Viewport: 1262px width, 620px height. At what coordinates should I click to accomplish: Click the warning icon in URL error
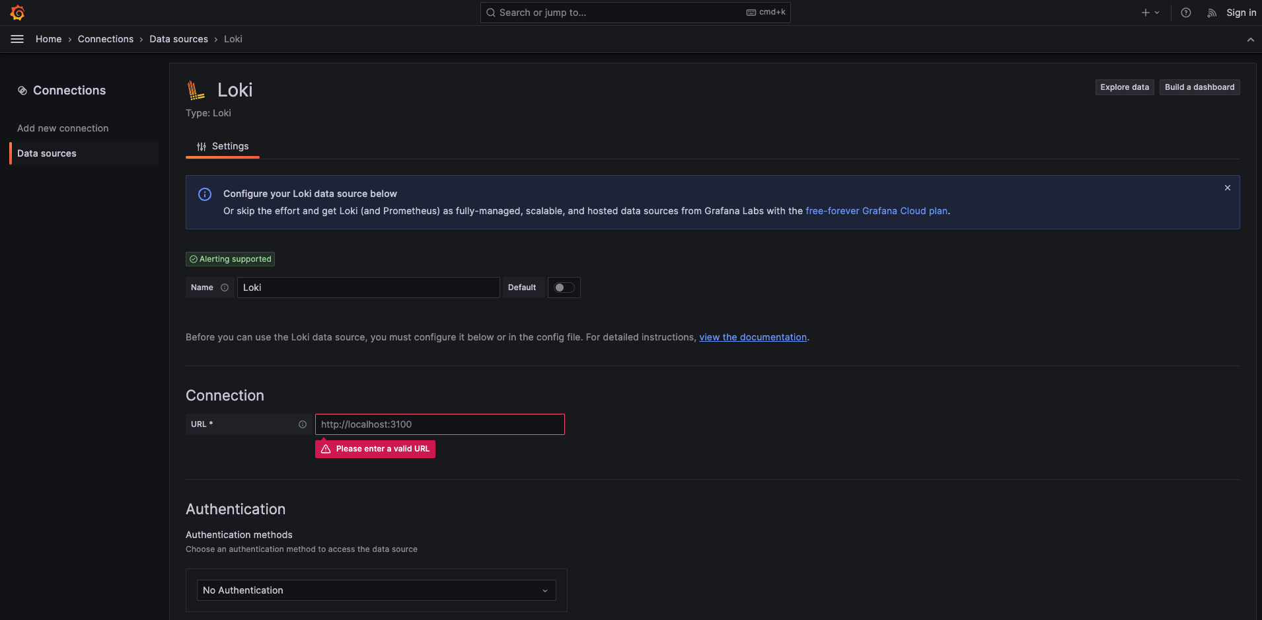[x=326, y=449]
